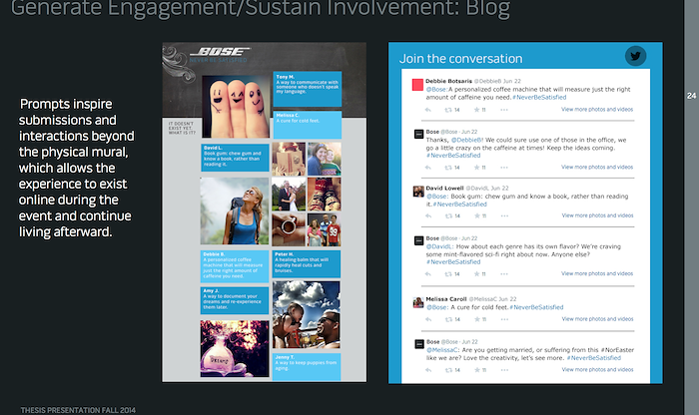
Task: Click slide number 24 in the right strip
Action: [x=691, y=96]
